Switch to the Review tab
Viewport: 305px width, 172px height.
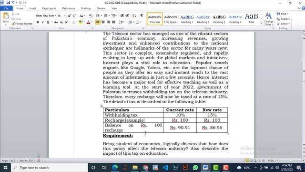coord(101,8)
